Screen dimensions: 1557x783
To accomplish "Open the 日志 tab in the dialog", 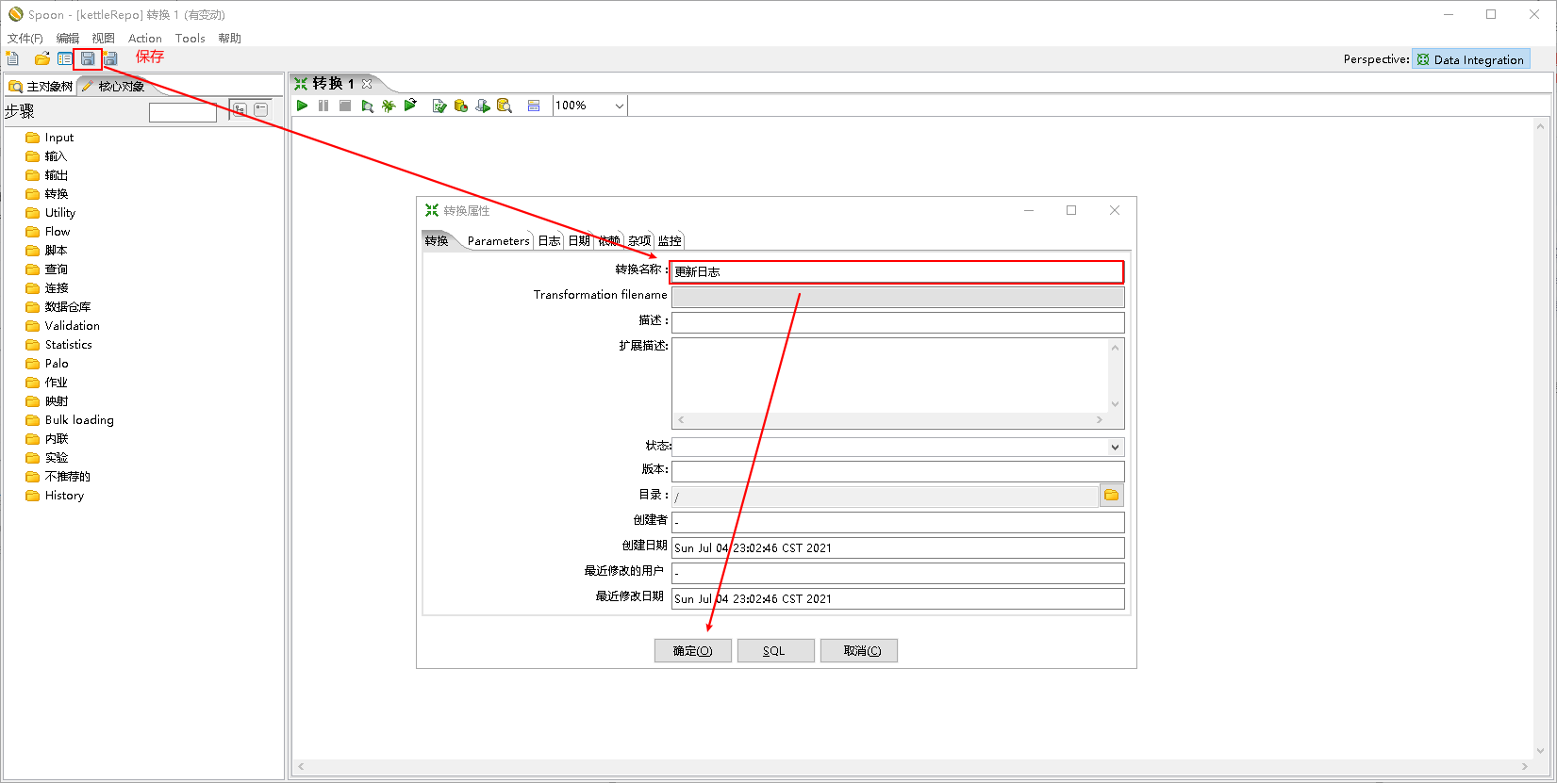I will click(549, 241).
